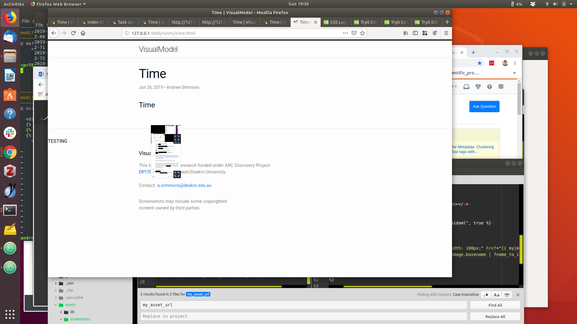Click upper fullscreen icon on screenshot thumbnail
The height and width of the screenshot is (324, 577).
point(177,138)
